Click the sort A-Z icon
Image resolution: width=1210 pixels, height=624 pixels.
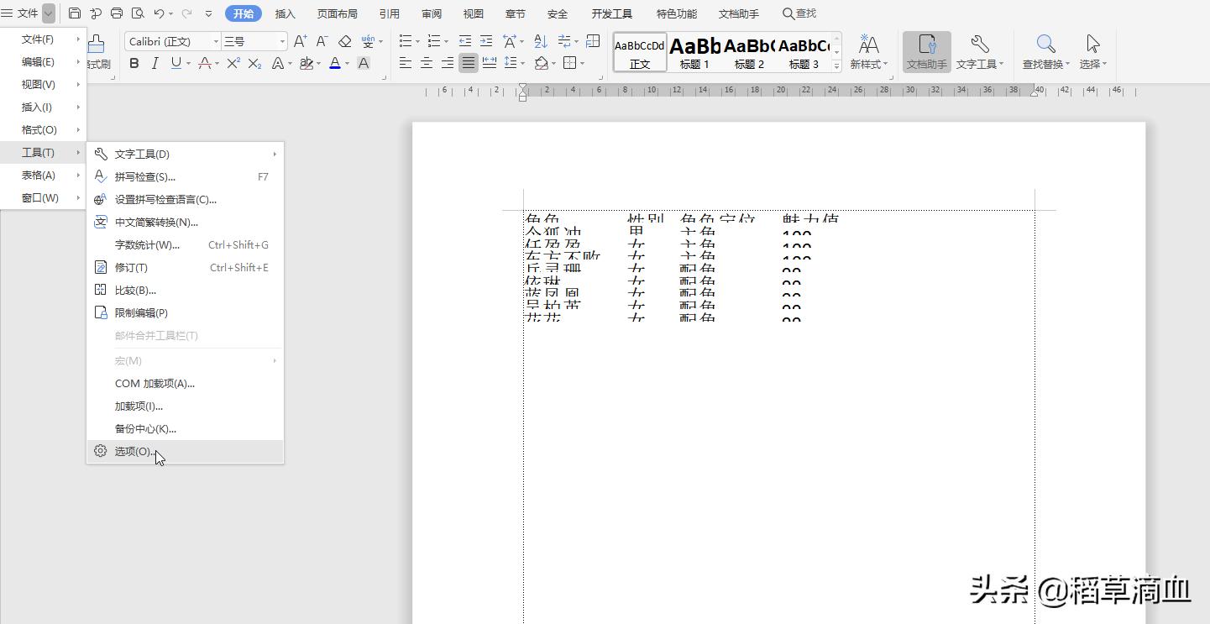(541, 41)
